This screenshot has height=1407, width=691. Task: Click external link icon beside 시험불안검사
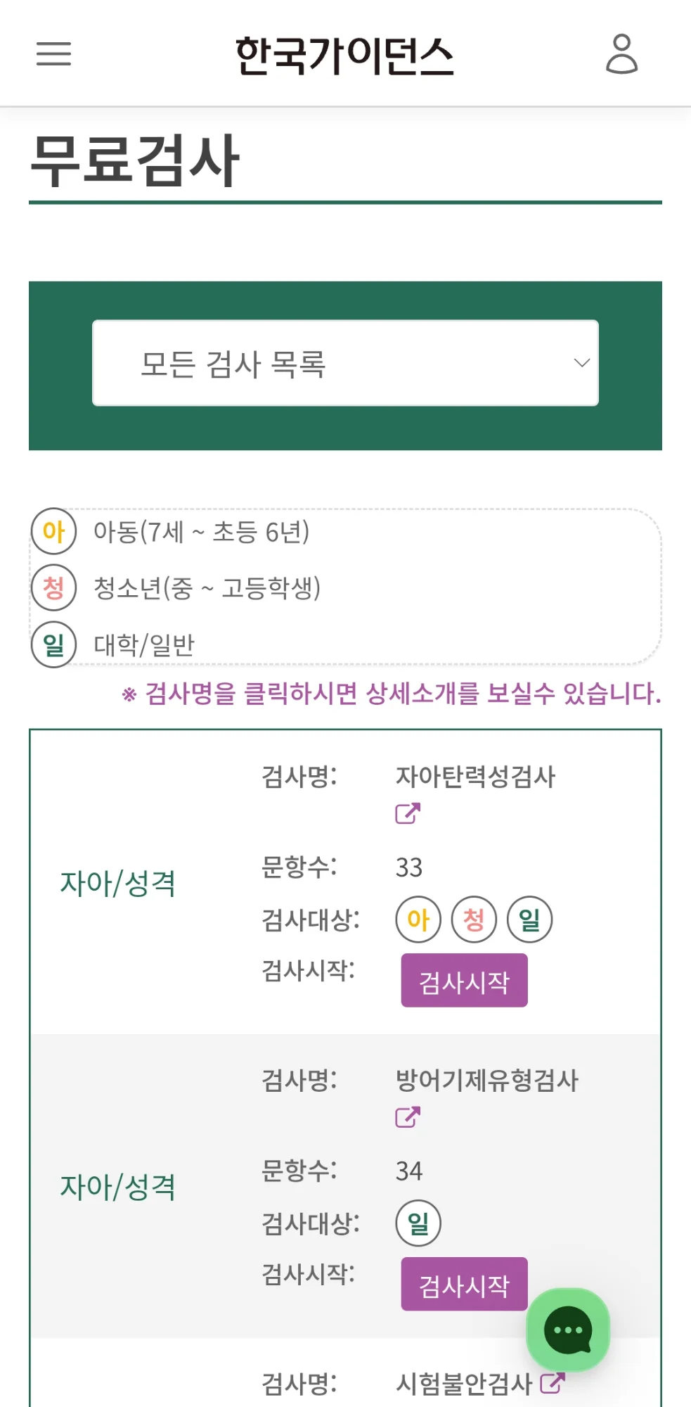[553, 1383]
